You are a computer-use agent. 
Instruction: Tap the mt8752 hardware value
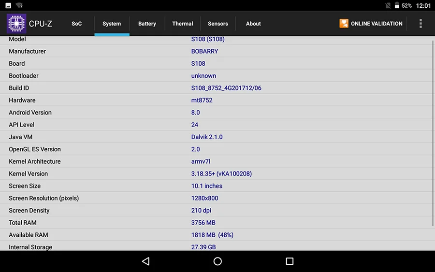202,100
